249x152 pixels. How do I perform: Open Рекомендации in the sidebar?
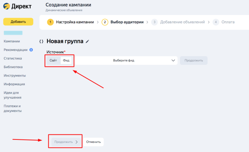pos(16,50)
